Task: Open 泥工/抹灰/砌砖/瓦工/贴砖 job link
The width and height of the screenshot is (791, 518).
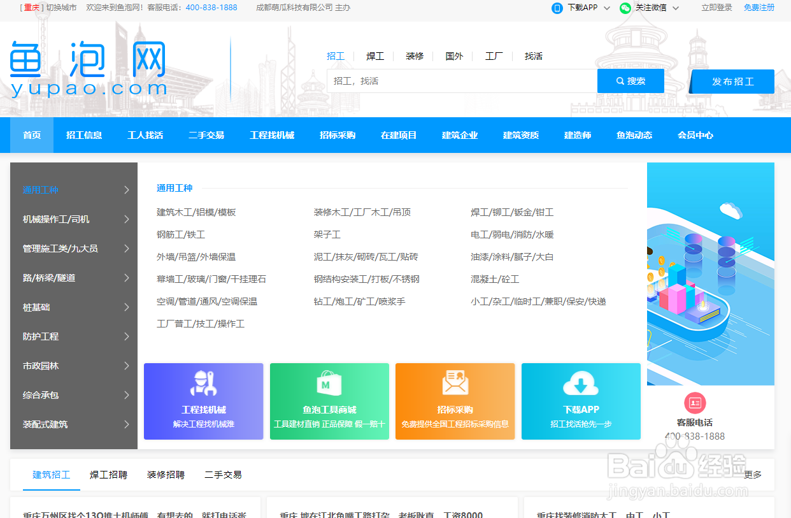Action: pyautogui.click(x=366, y=257)
